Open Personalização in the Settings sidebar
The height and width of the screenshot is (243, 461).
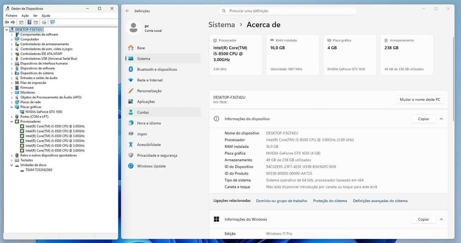(x=163, y=91)
